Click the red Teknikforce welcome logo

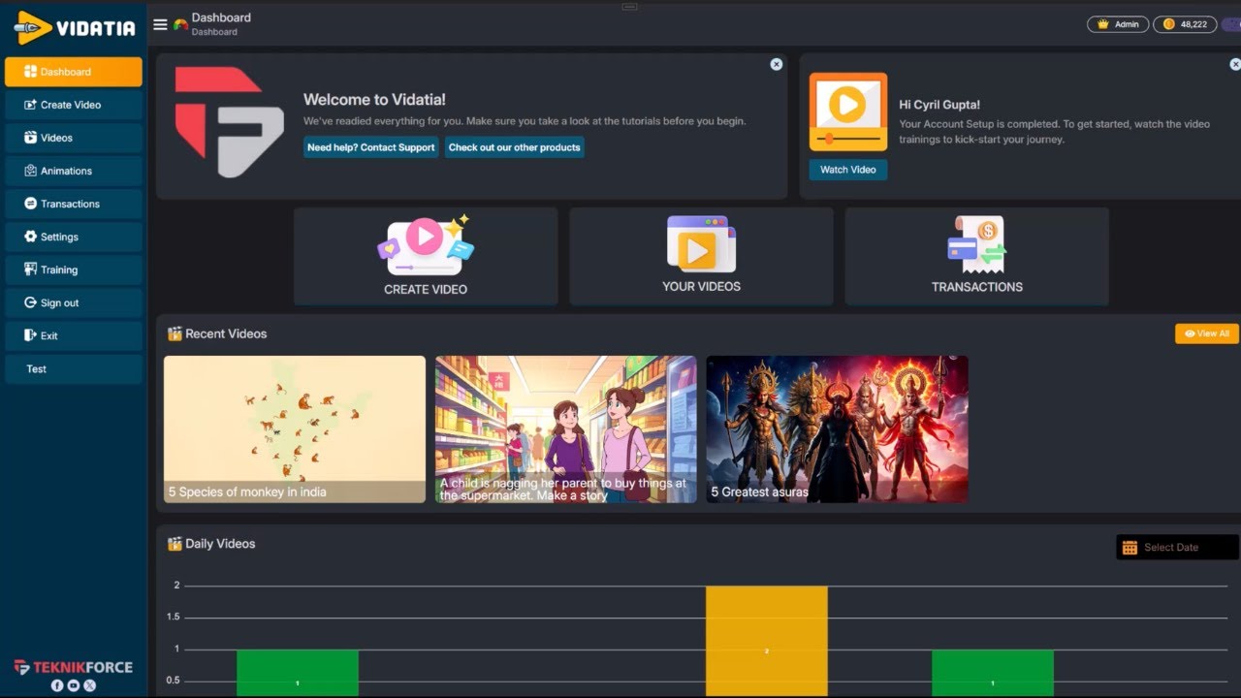(x=229, y=122)
